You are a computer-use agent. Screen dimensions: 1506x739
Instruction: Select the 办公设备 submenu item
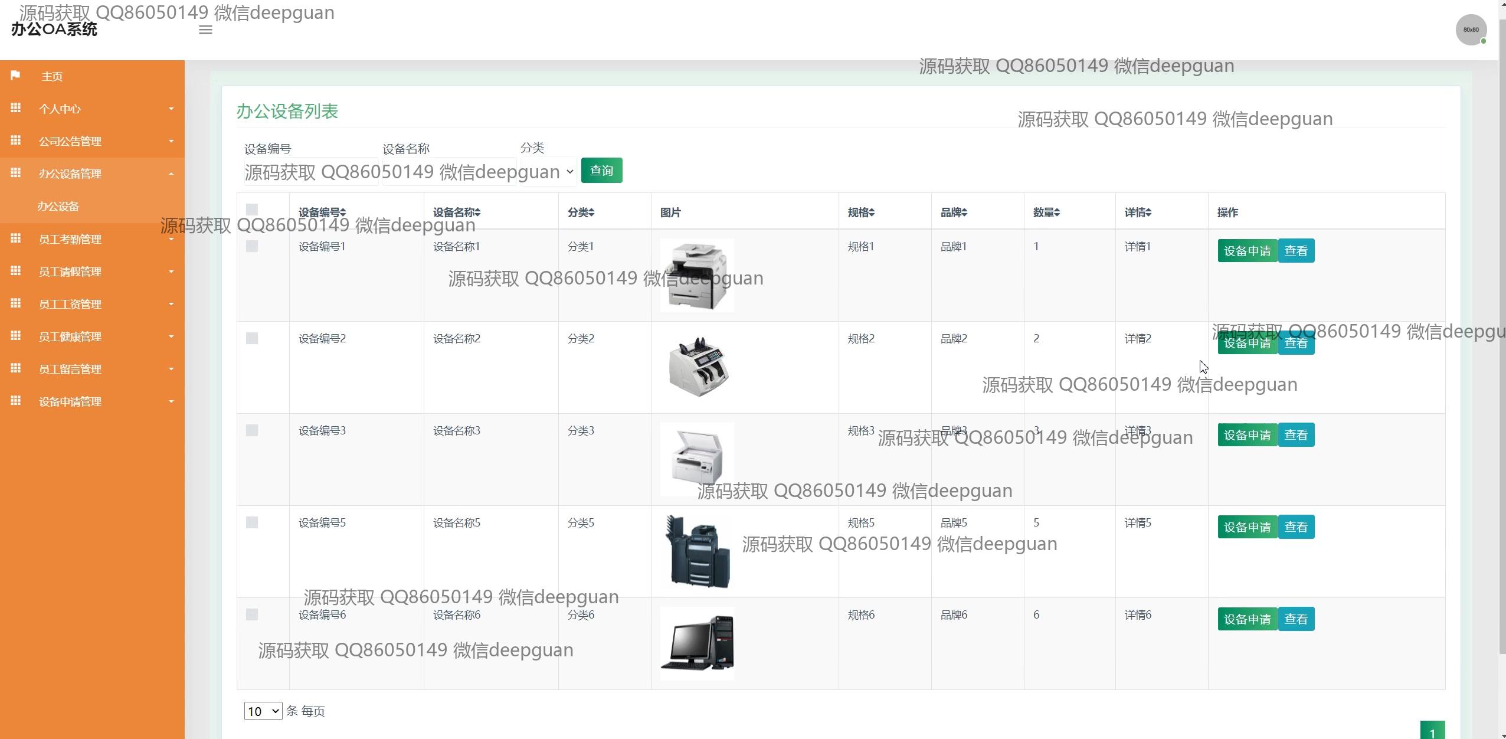click(58, 207)
